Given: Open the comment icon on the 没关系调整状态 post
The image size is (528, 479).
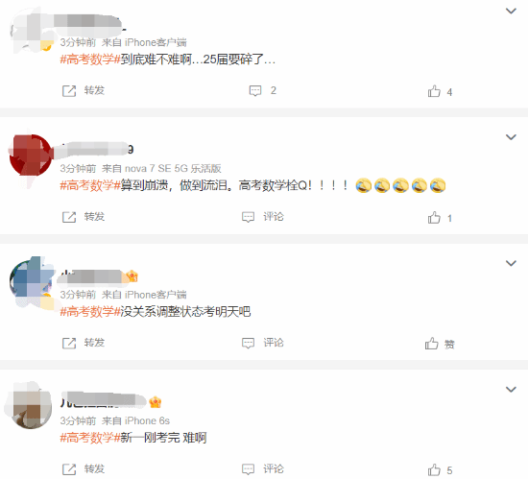Looking at the screenshot, I should point(249,343).
